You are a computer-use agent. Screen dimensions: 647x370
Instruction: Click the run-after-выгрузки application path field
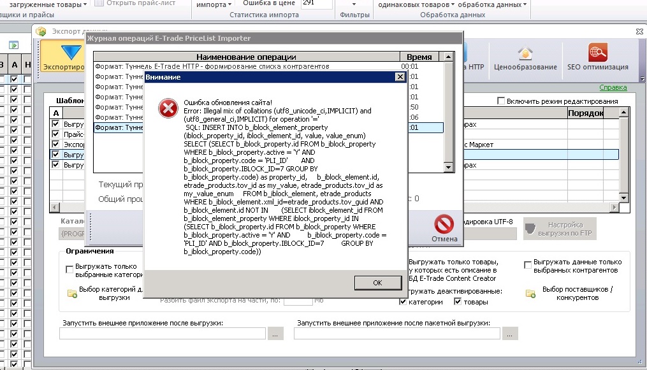pyautogui.click(x=163, y=334)
